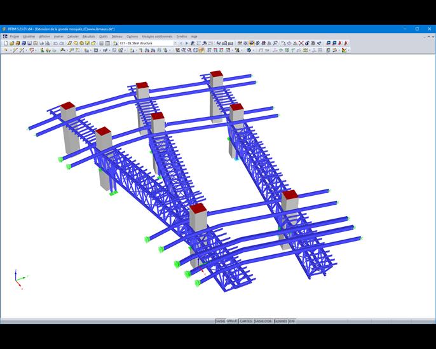The image size is (436, 349).
Task: Click the triangle warning-shaped icon near red X
Action: 295,43
